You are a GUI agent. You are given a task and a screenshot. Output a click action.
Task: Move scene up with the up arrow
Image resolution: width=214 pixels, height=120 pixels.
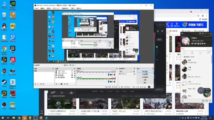pyautogui.click(x=41, y=84)
